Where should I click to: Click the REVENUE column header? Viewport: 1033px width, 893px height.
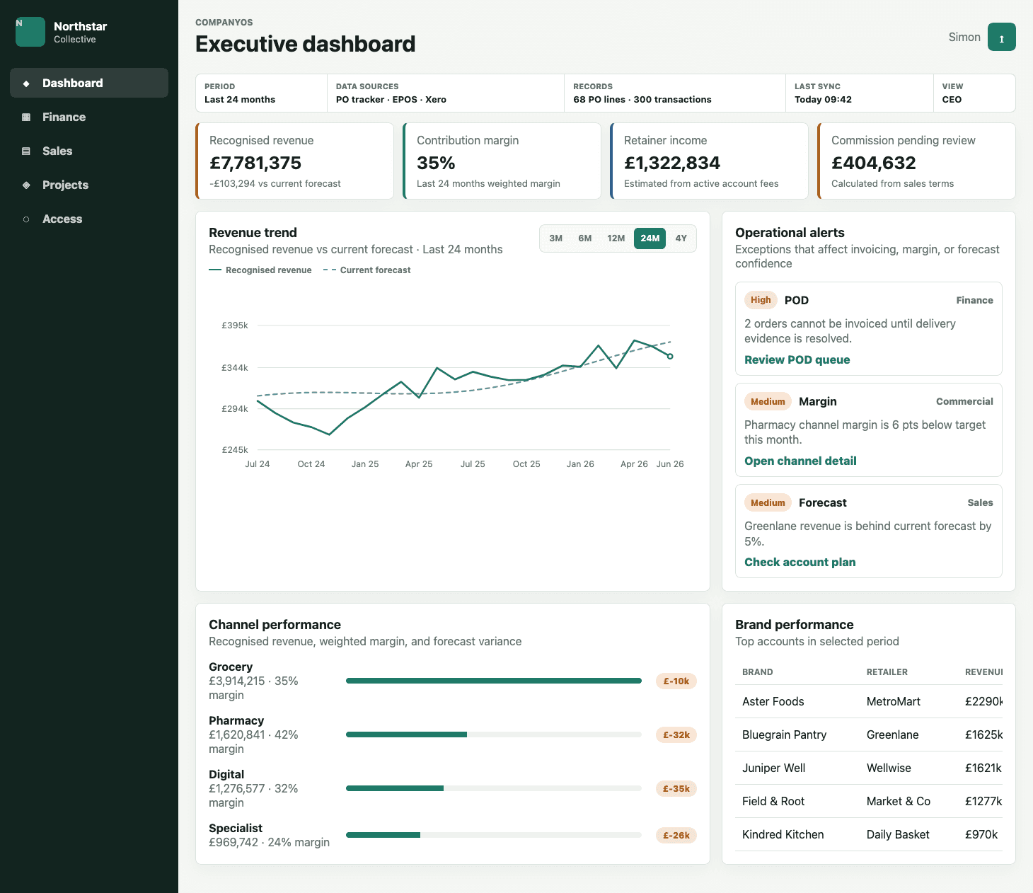(x=983, y=672)
